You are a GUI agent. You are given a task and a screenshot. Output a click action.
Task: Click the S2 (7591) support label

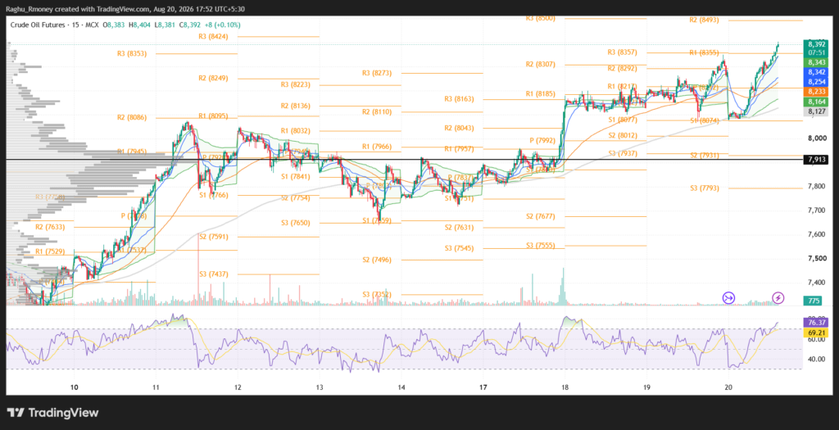pos(214,237)
